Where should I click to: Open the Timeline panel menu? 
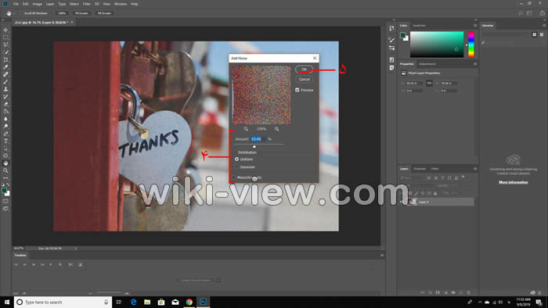(x=382, y=256)
